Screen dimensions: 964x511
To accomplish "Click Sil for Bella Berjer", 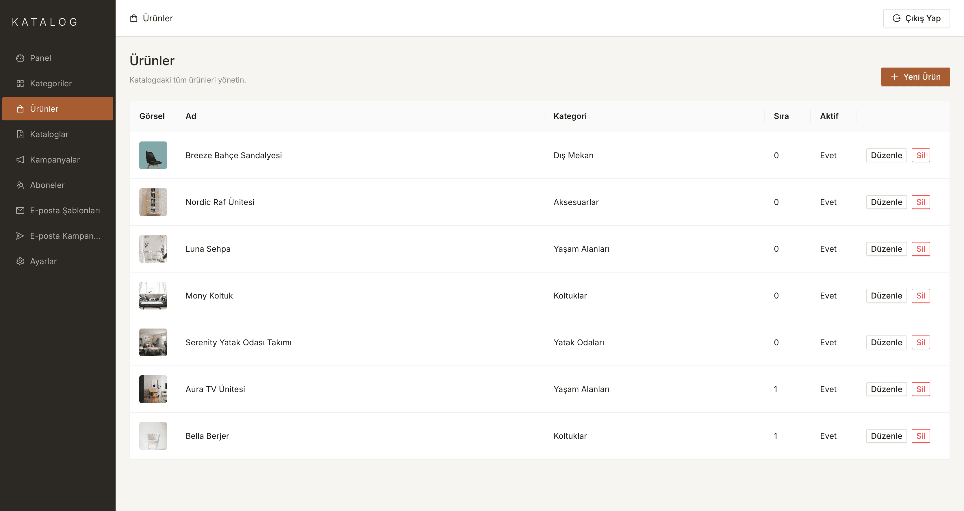I will coord(921,436).
